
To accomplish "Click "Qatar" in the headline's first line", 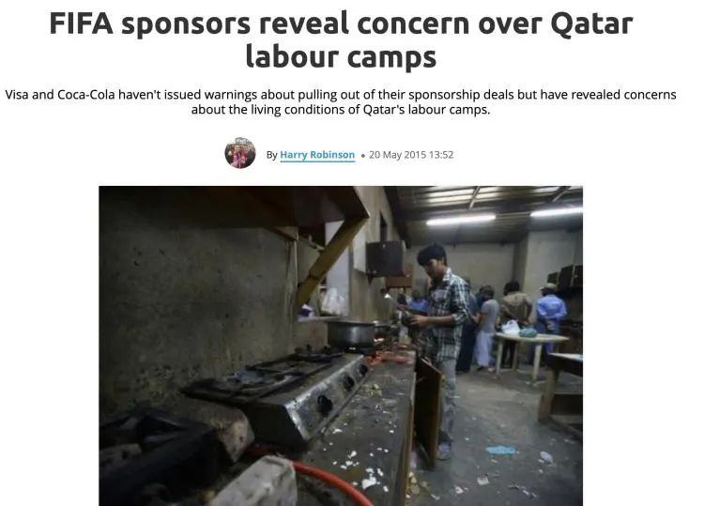I will point(591,23).
